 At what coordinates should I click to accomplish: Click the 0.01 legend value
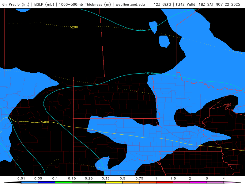[21, 178]
